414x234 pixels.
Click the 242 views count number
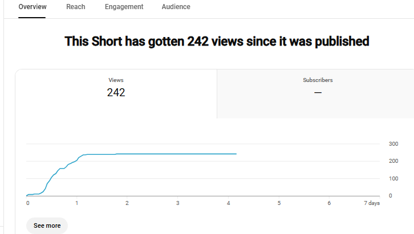click(x=116, y=92)
